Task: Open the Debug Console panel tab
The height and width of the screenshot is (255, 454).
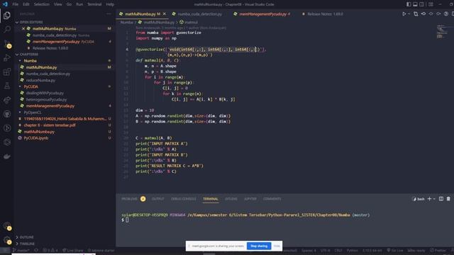Action: [183, 199]
